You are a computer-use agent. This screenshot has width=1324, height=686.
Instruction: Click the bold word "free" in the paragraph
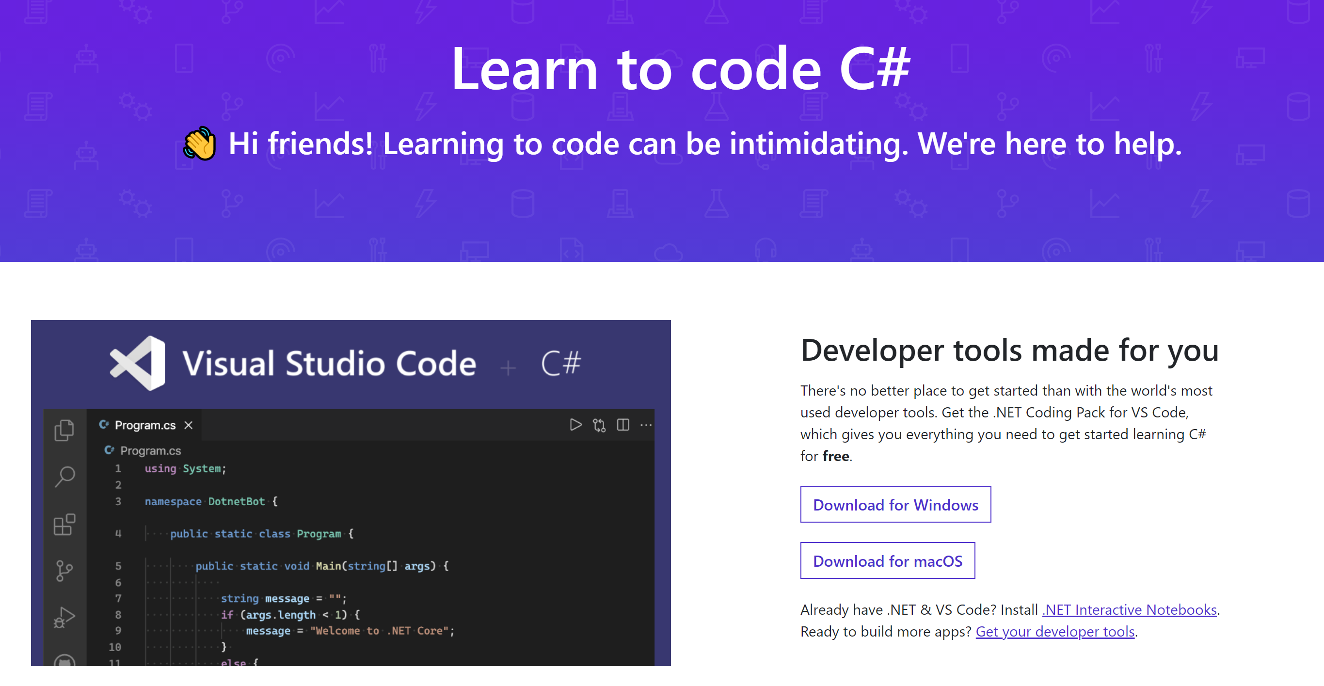click(835, 456)
